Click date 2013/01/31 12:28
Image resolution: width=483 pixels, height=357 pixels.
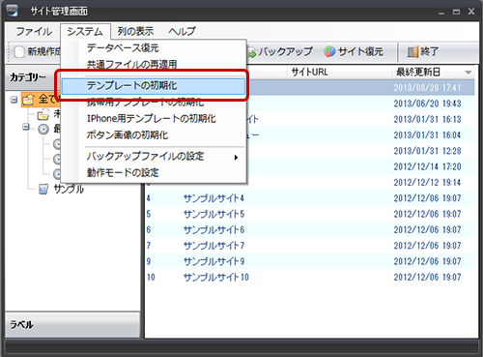pos(427,151)
